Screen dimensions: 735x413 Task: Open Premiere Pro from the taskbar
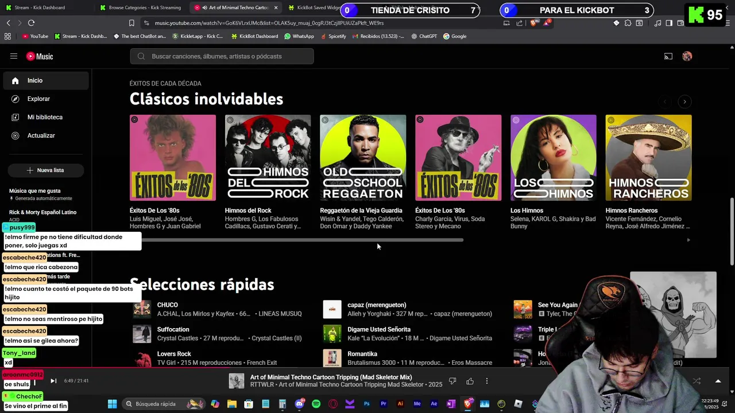383,404
